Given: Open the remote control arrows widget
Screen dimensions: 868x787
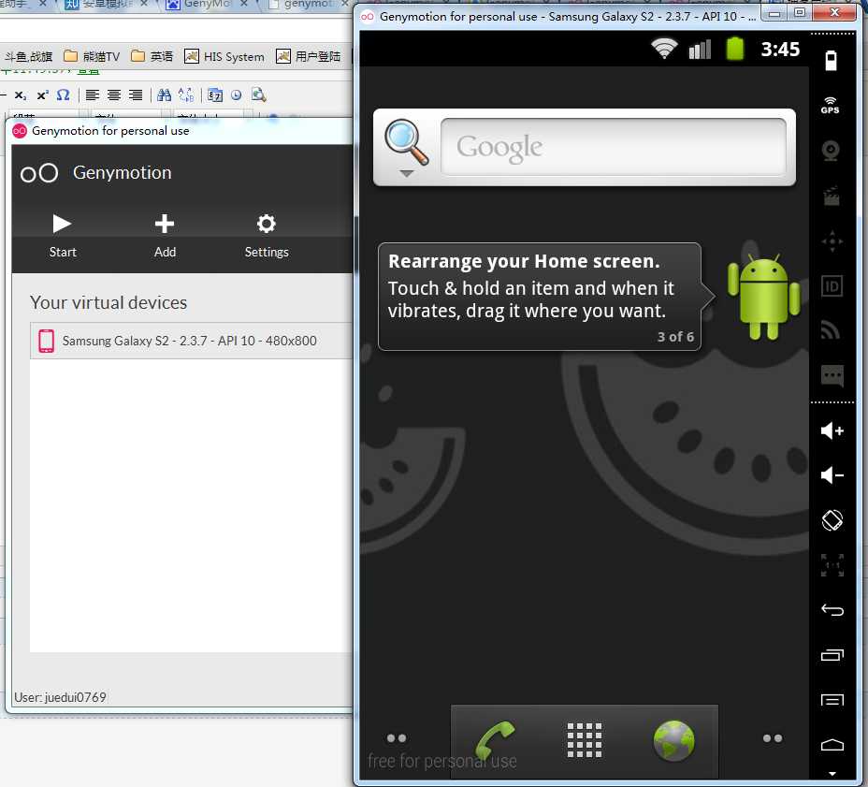Looking at the screenshot, I should pos(832,241).
